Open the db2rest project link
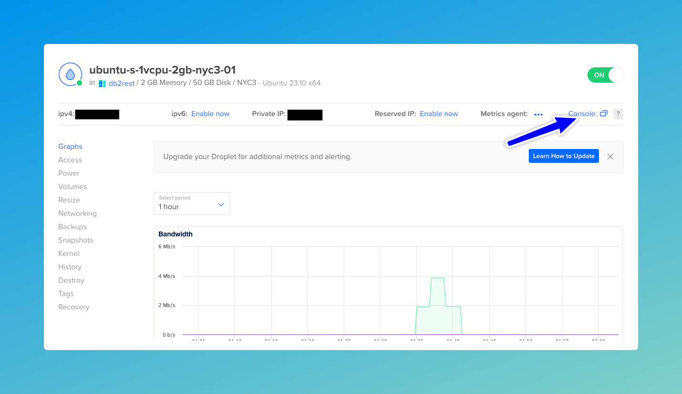This screenshot has width=682, height=394. (122, 83)
